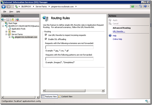This screenshot has width=152, height=105.
Task: Select IBUSPROXY (SILKROADTECH\jbastow) node label
Action: point(24,26)
